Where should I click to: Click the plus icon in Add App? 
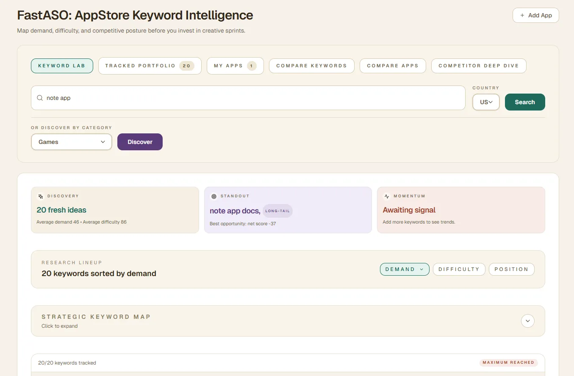pyautogui.click(x=523, y=15)
